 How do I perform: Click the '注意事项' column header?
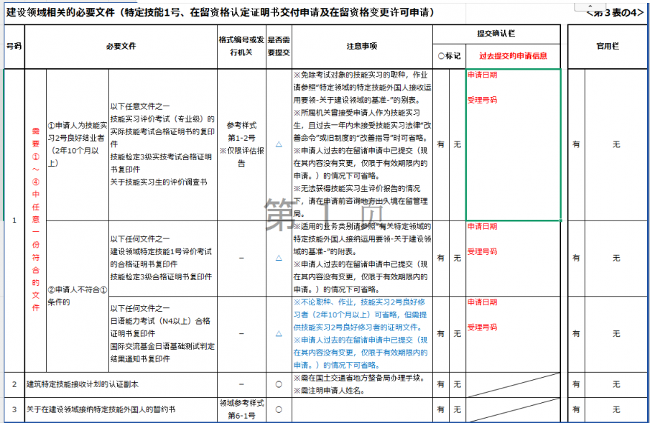tap(361, 47)
